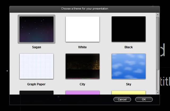Click the White theme label
Screen dimensions: 170x111
pyautogui.click(x=82, y=47)
